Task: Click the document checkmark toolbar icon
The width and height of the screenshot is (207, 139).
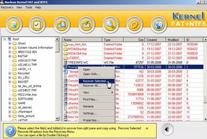Action: tap(14, 25)
